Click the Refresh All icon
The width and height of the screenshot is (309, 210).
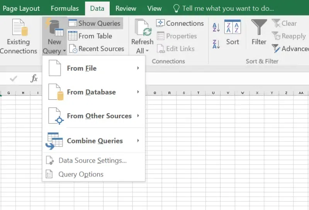point(142,29)
